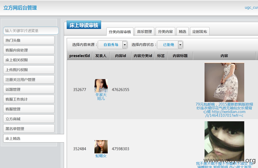Open the 分类内容 tab
Screen dimensions: 258x168
point(165,31)
